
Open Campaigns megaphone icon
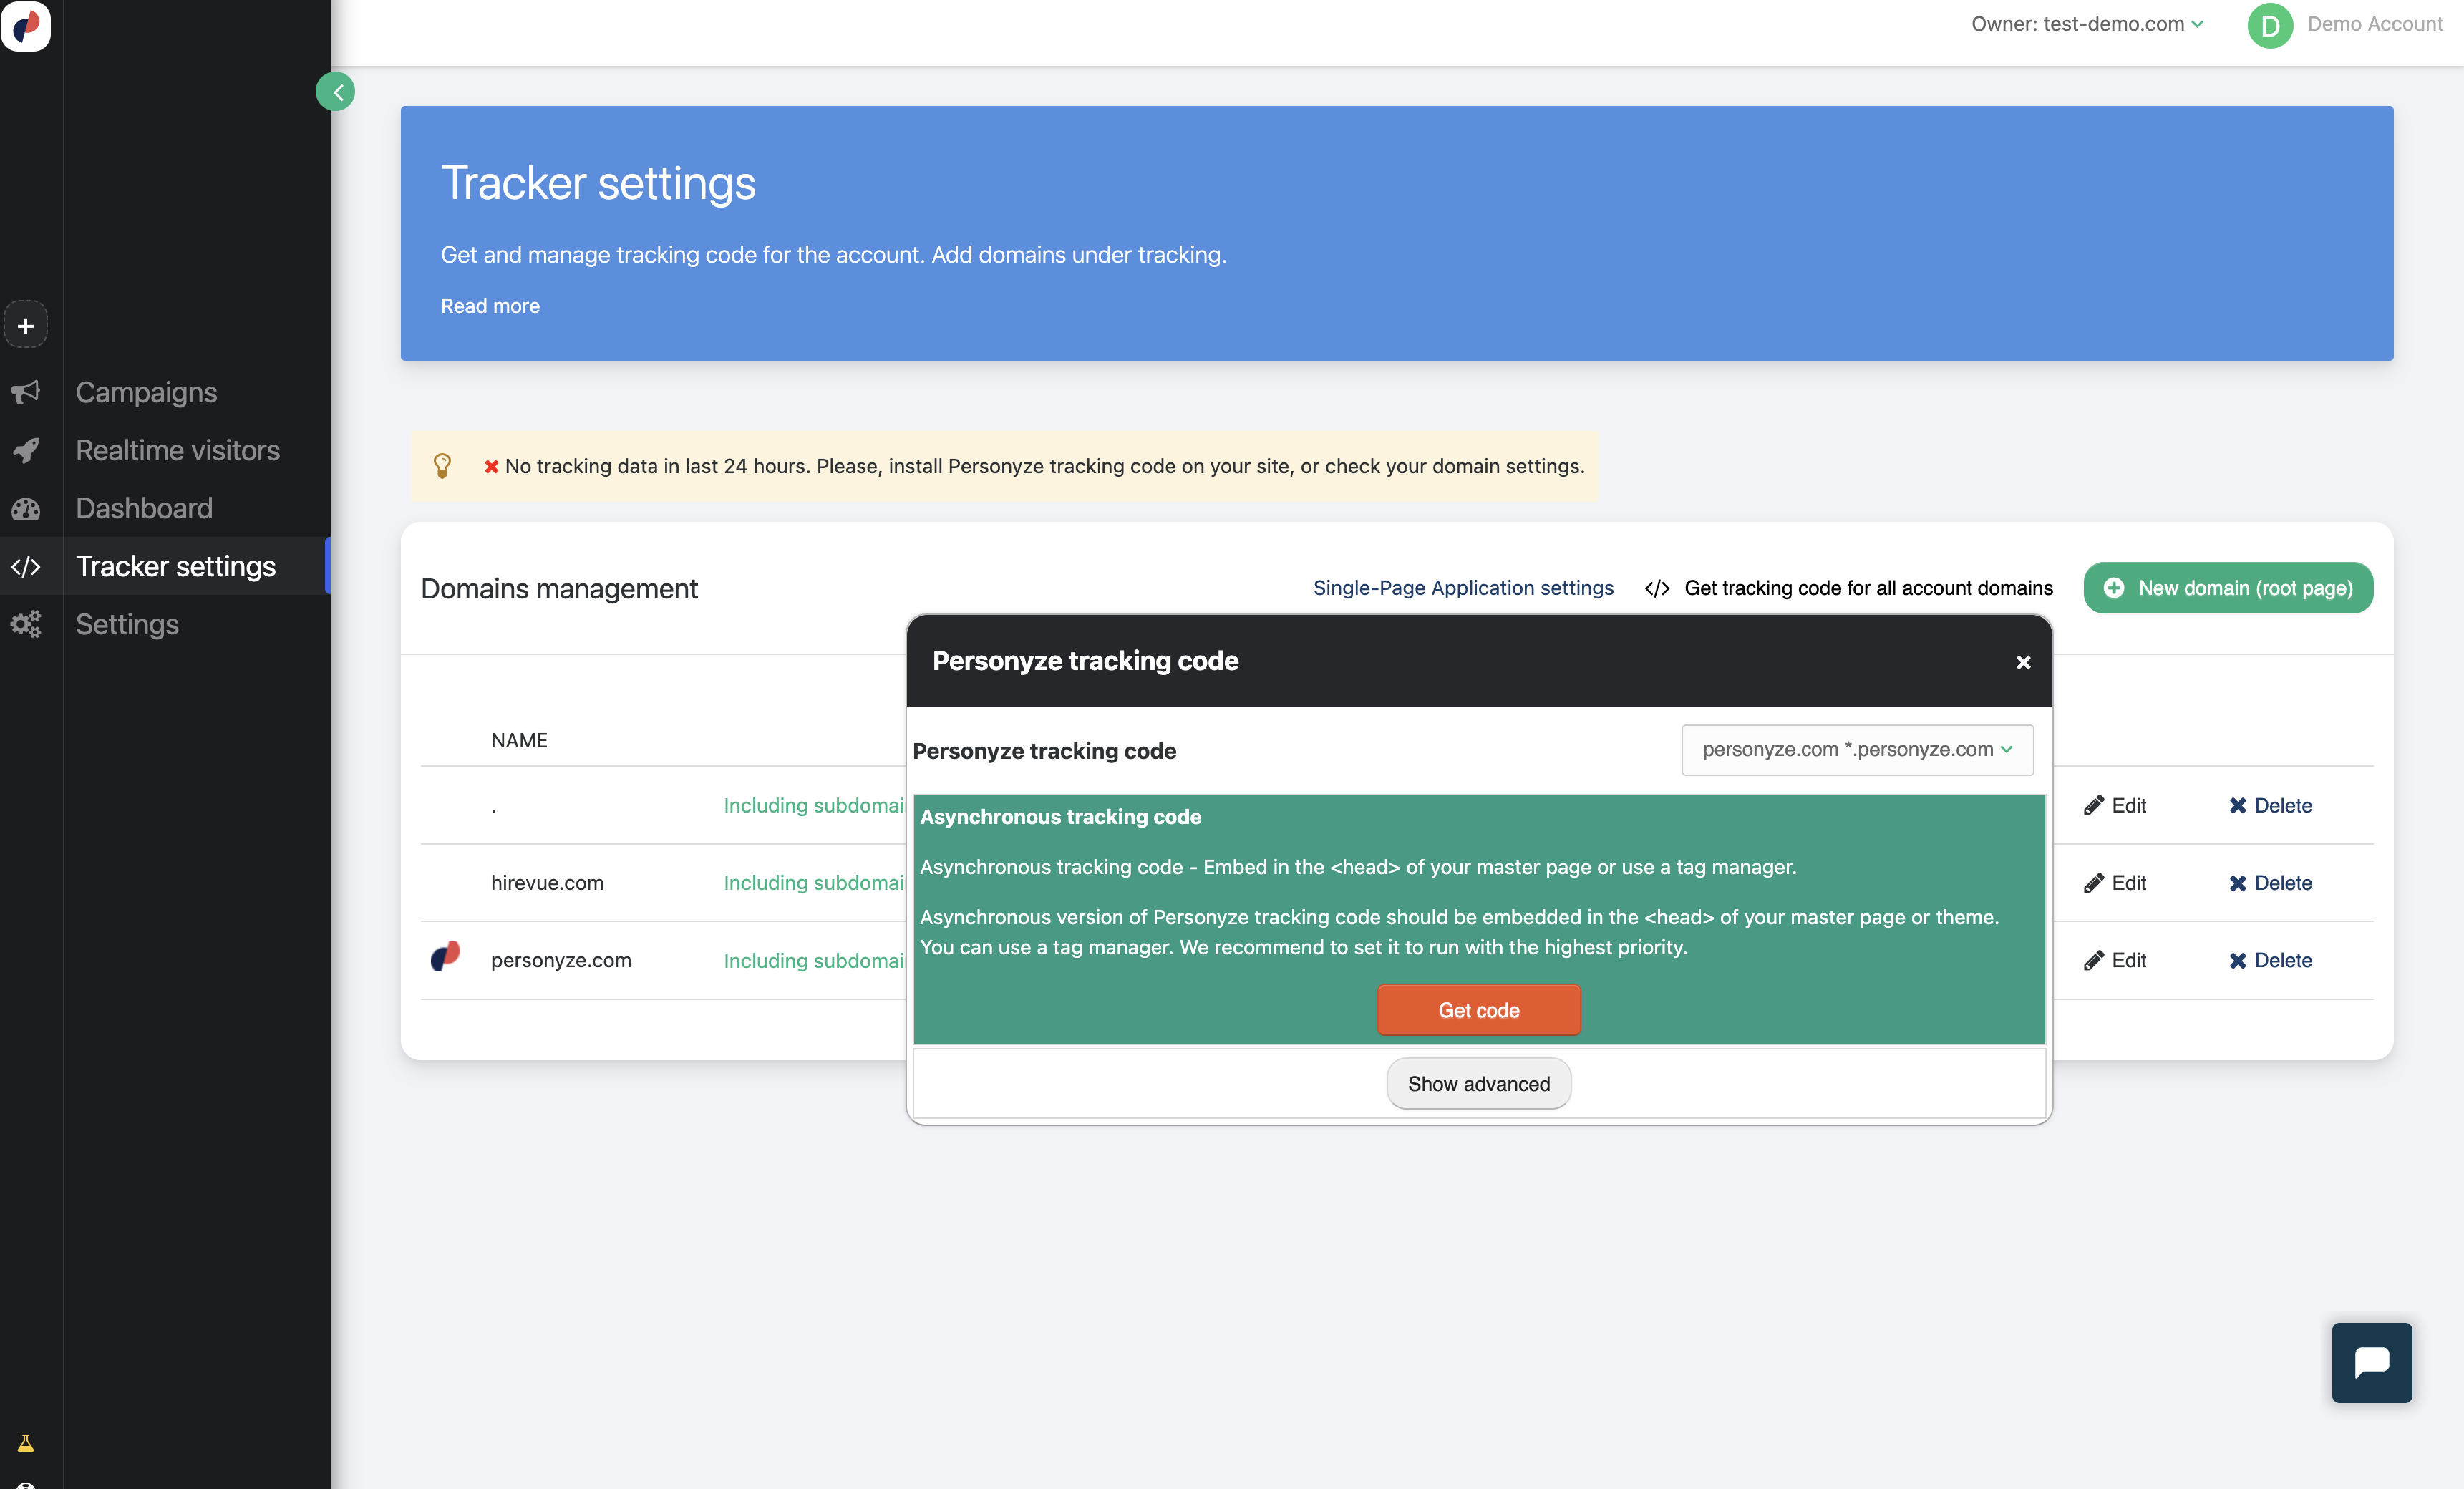(x=26, y=392)
